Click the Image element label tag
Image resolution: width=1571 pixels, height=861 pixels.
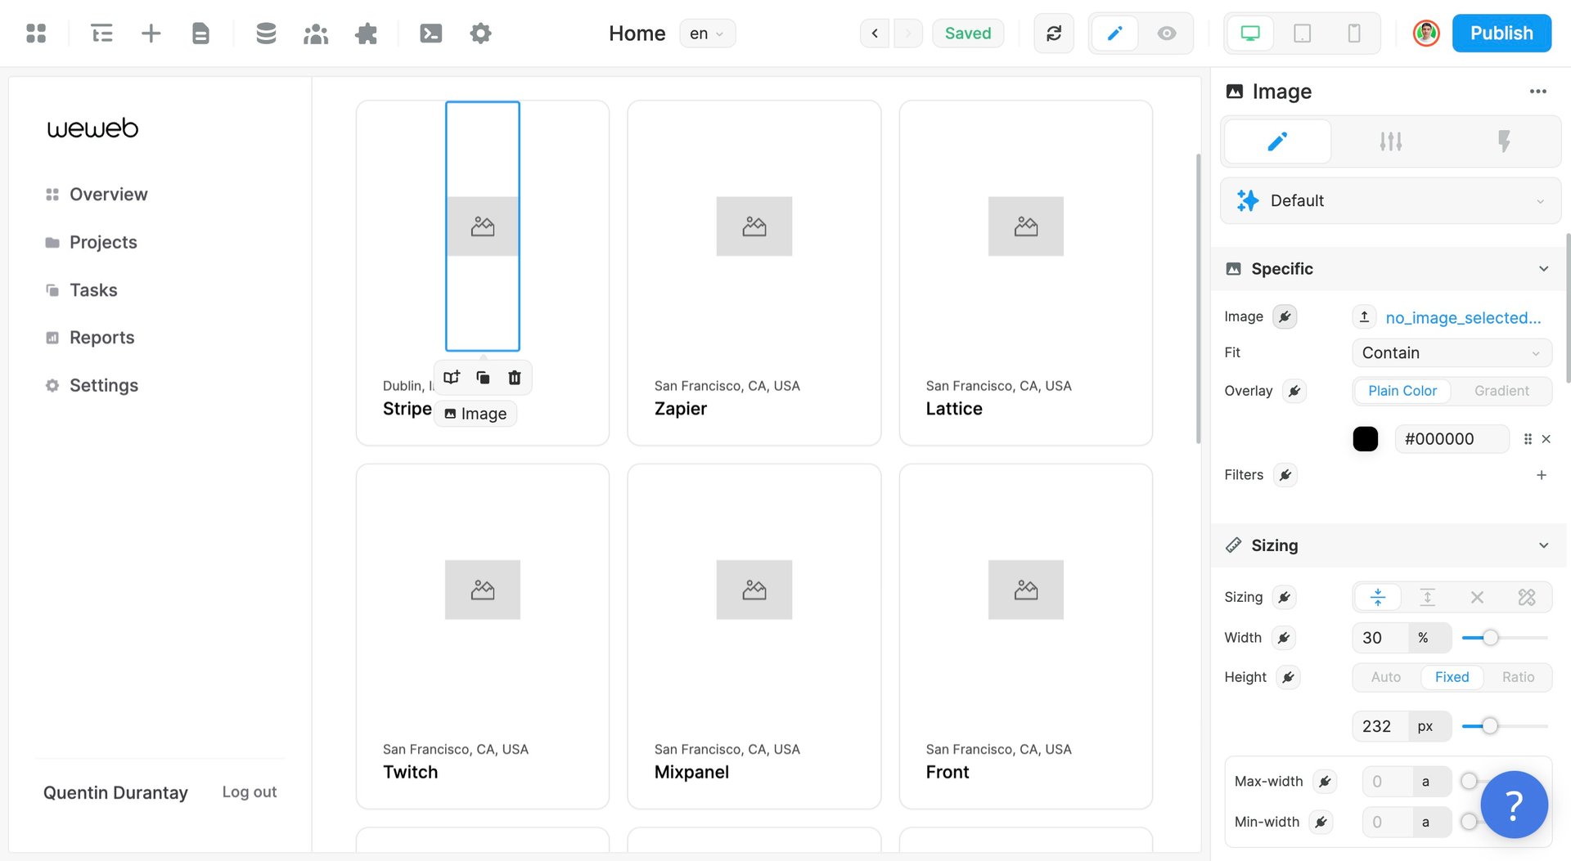[x=475, y=414]
